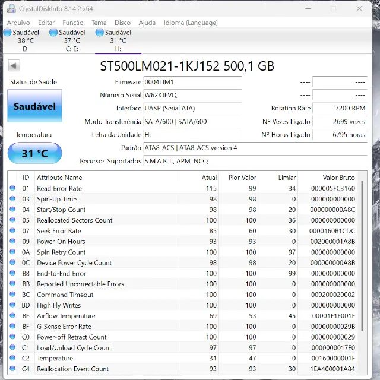
Task: Select the blue status orb for drive D:
Action: pos(7,32)
